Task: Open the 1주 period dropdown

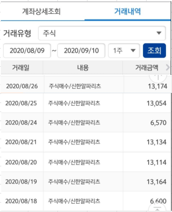Action: (124, 51)
